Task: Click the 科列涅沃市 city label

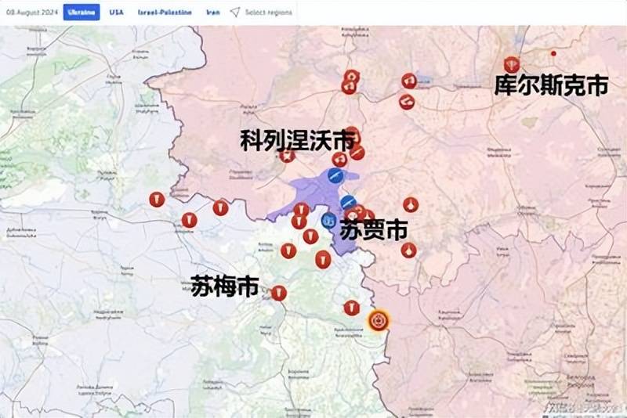Action: pyautogui.click(x=298, y=140)
